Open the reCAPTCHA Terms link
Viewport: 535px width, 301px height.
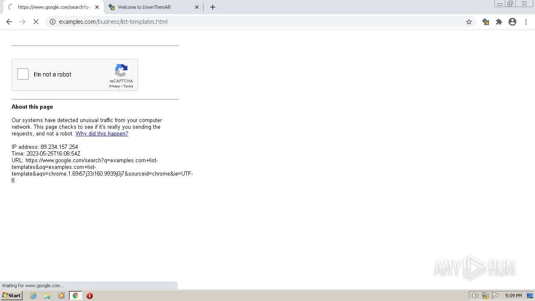click(128, 86)
